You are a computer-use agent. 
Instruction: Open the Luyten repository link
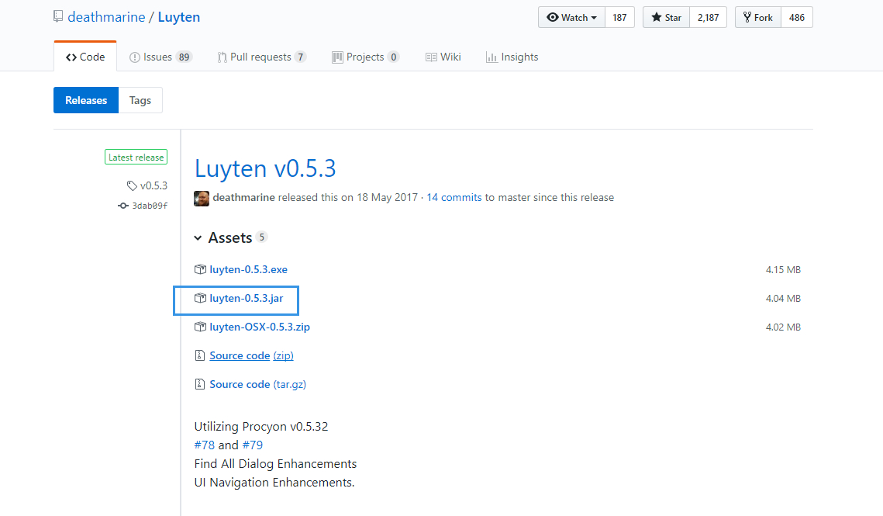coord(178,17)
